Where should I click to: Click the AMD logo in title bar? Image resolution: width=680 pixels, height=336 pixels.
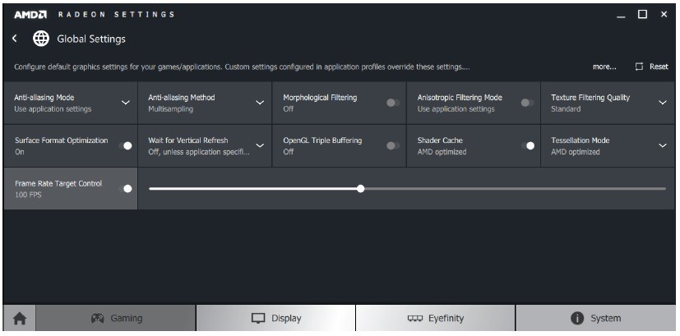pos(30,14)
